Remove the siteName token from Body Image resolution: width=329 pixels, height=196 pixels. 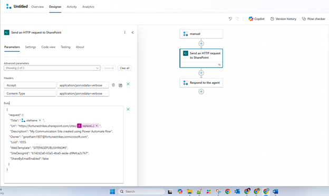pyautogui.click(x=40, y=120)
